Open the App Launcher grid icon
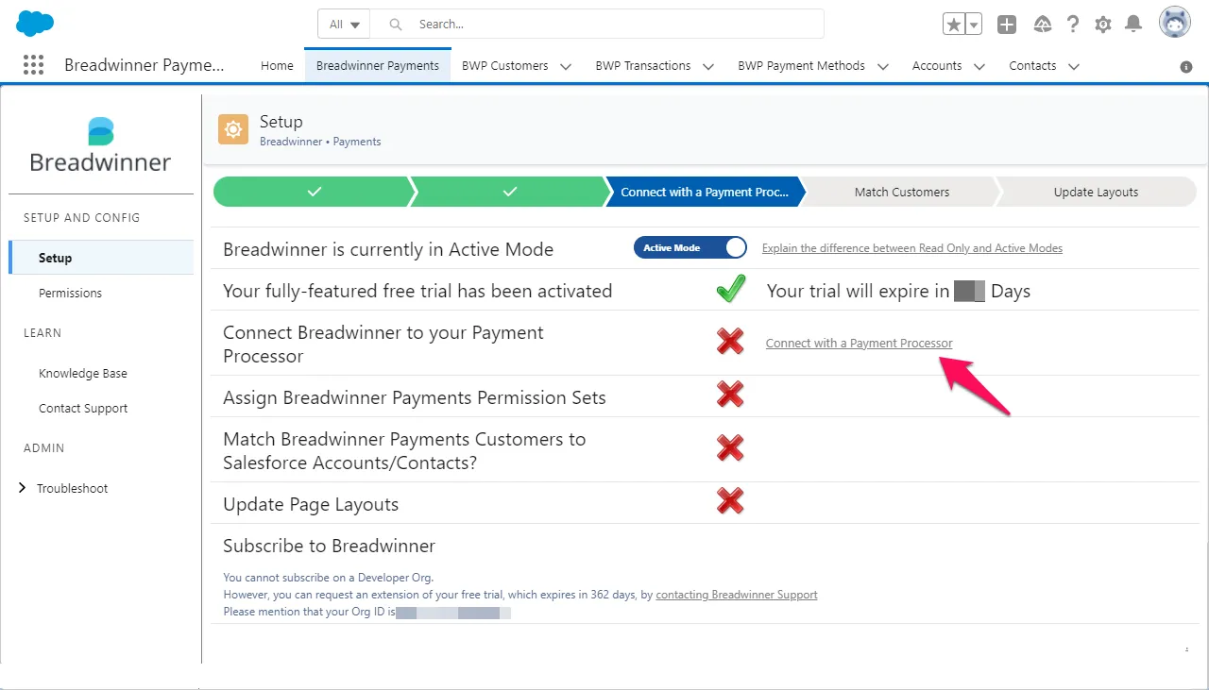 (33, 65)
